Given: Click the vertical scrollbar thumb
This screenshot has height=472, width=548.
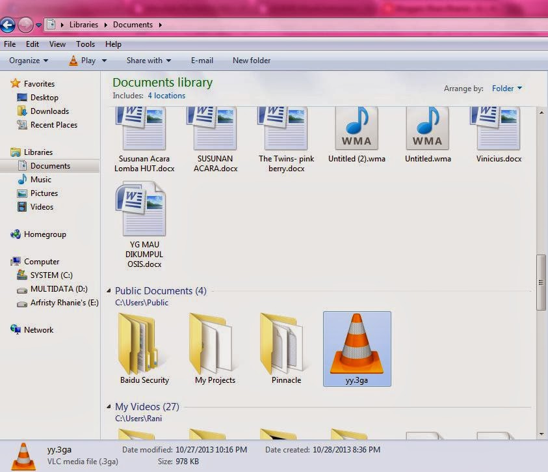Looking at the screenshot, I should tap(541, 283).
